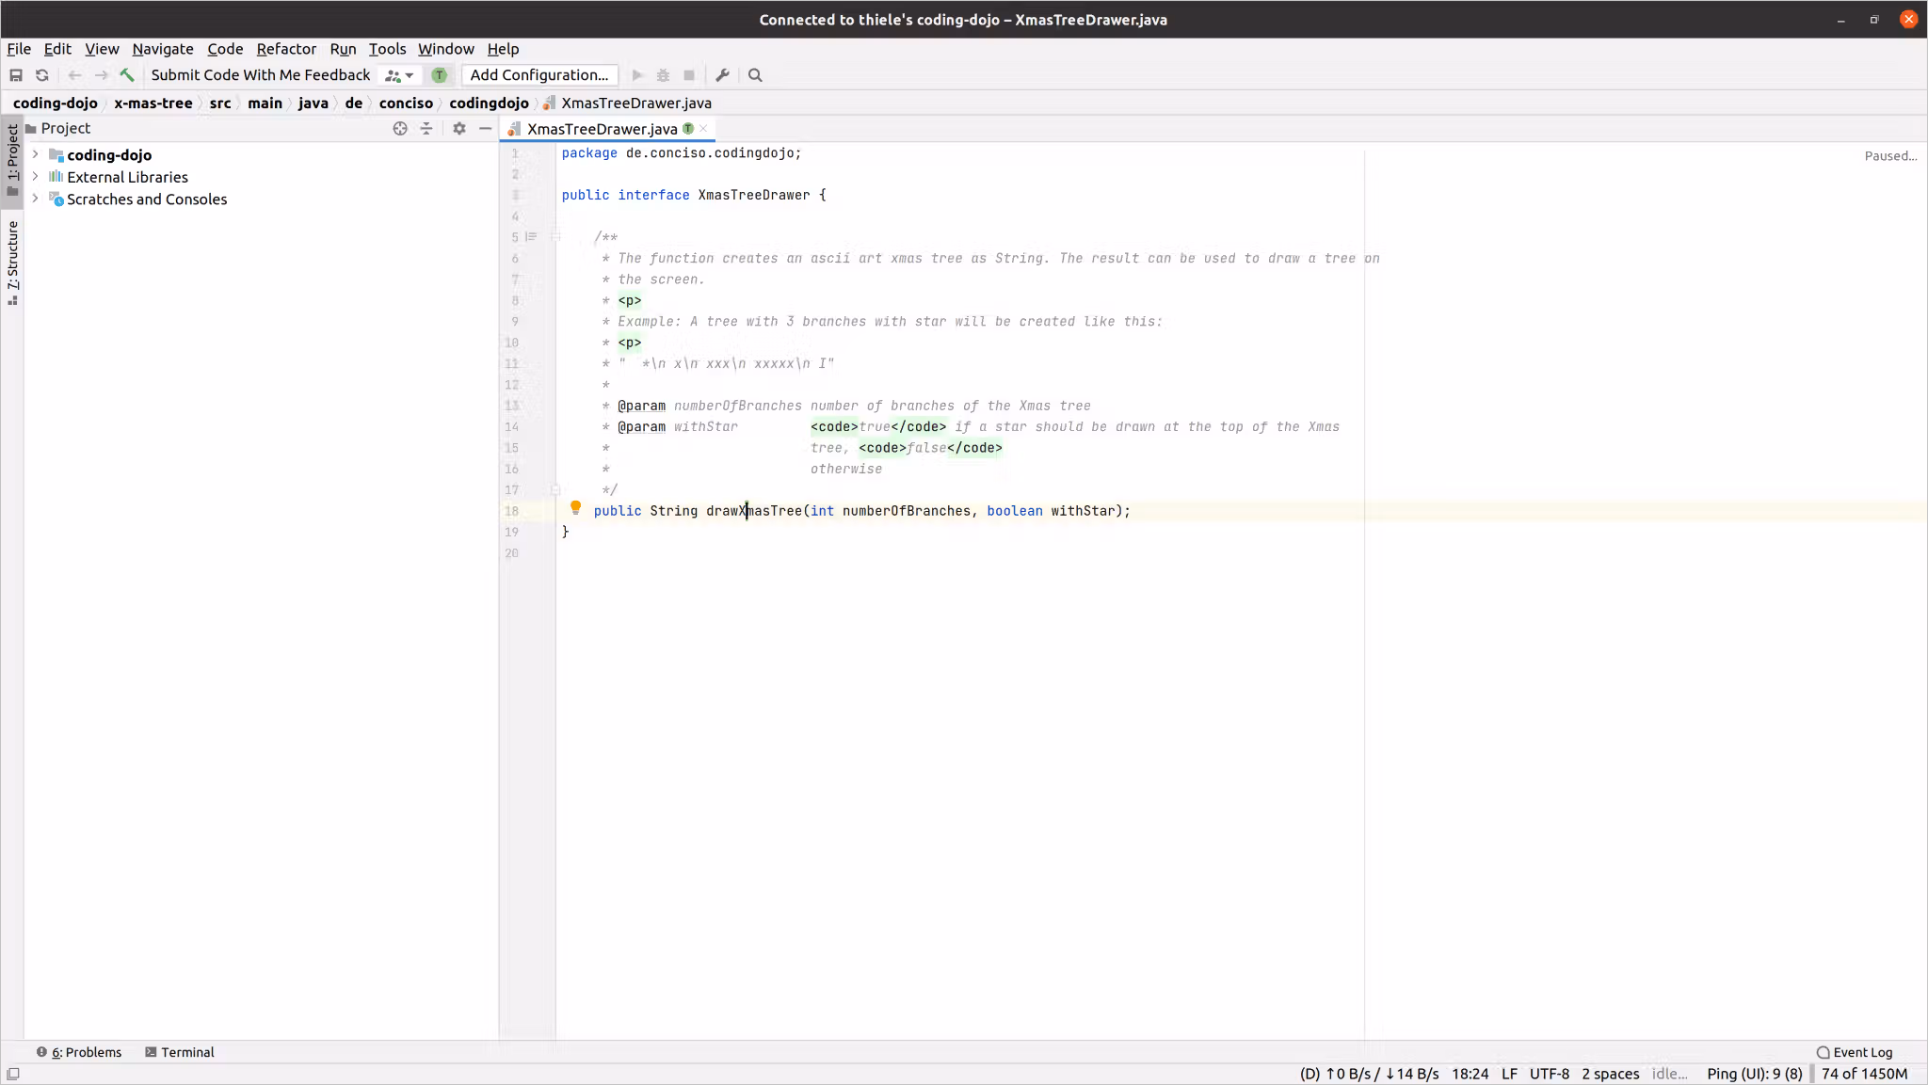Click the memory usage indicator 74 of 1450M
1928x1085 pixels.
tap(1864, 1074)
